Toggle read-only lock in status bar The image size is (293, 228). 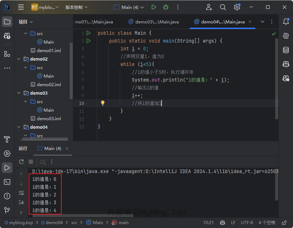point(284,223)
